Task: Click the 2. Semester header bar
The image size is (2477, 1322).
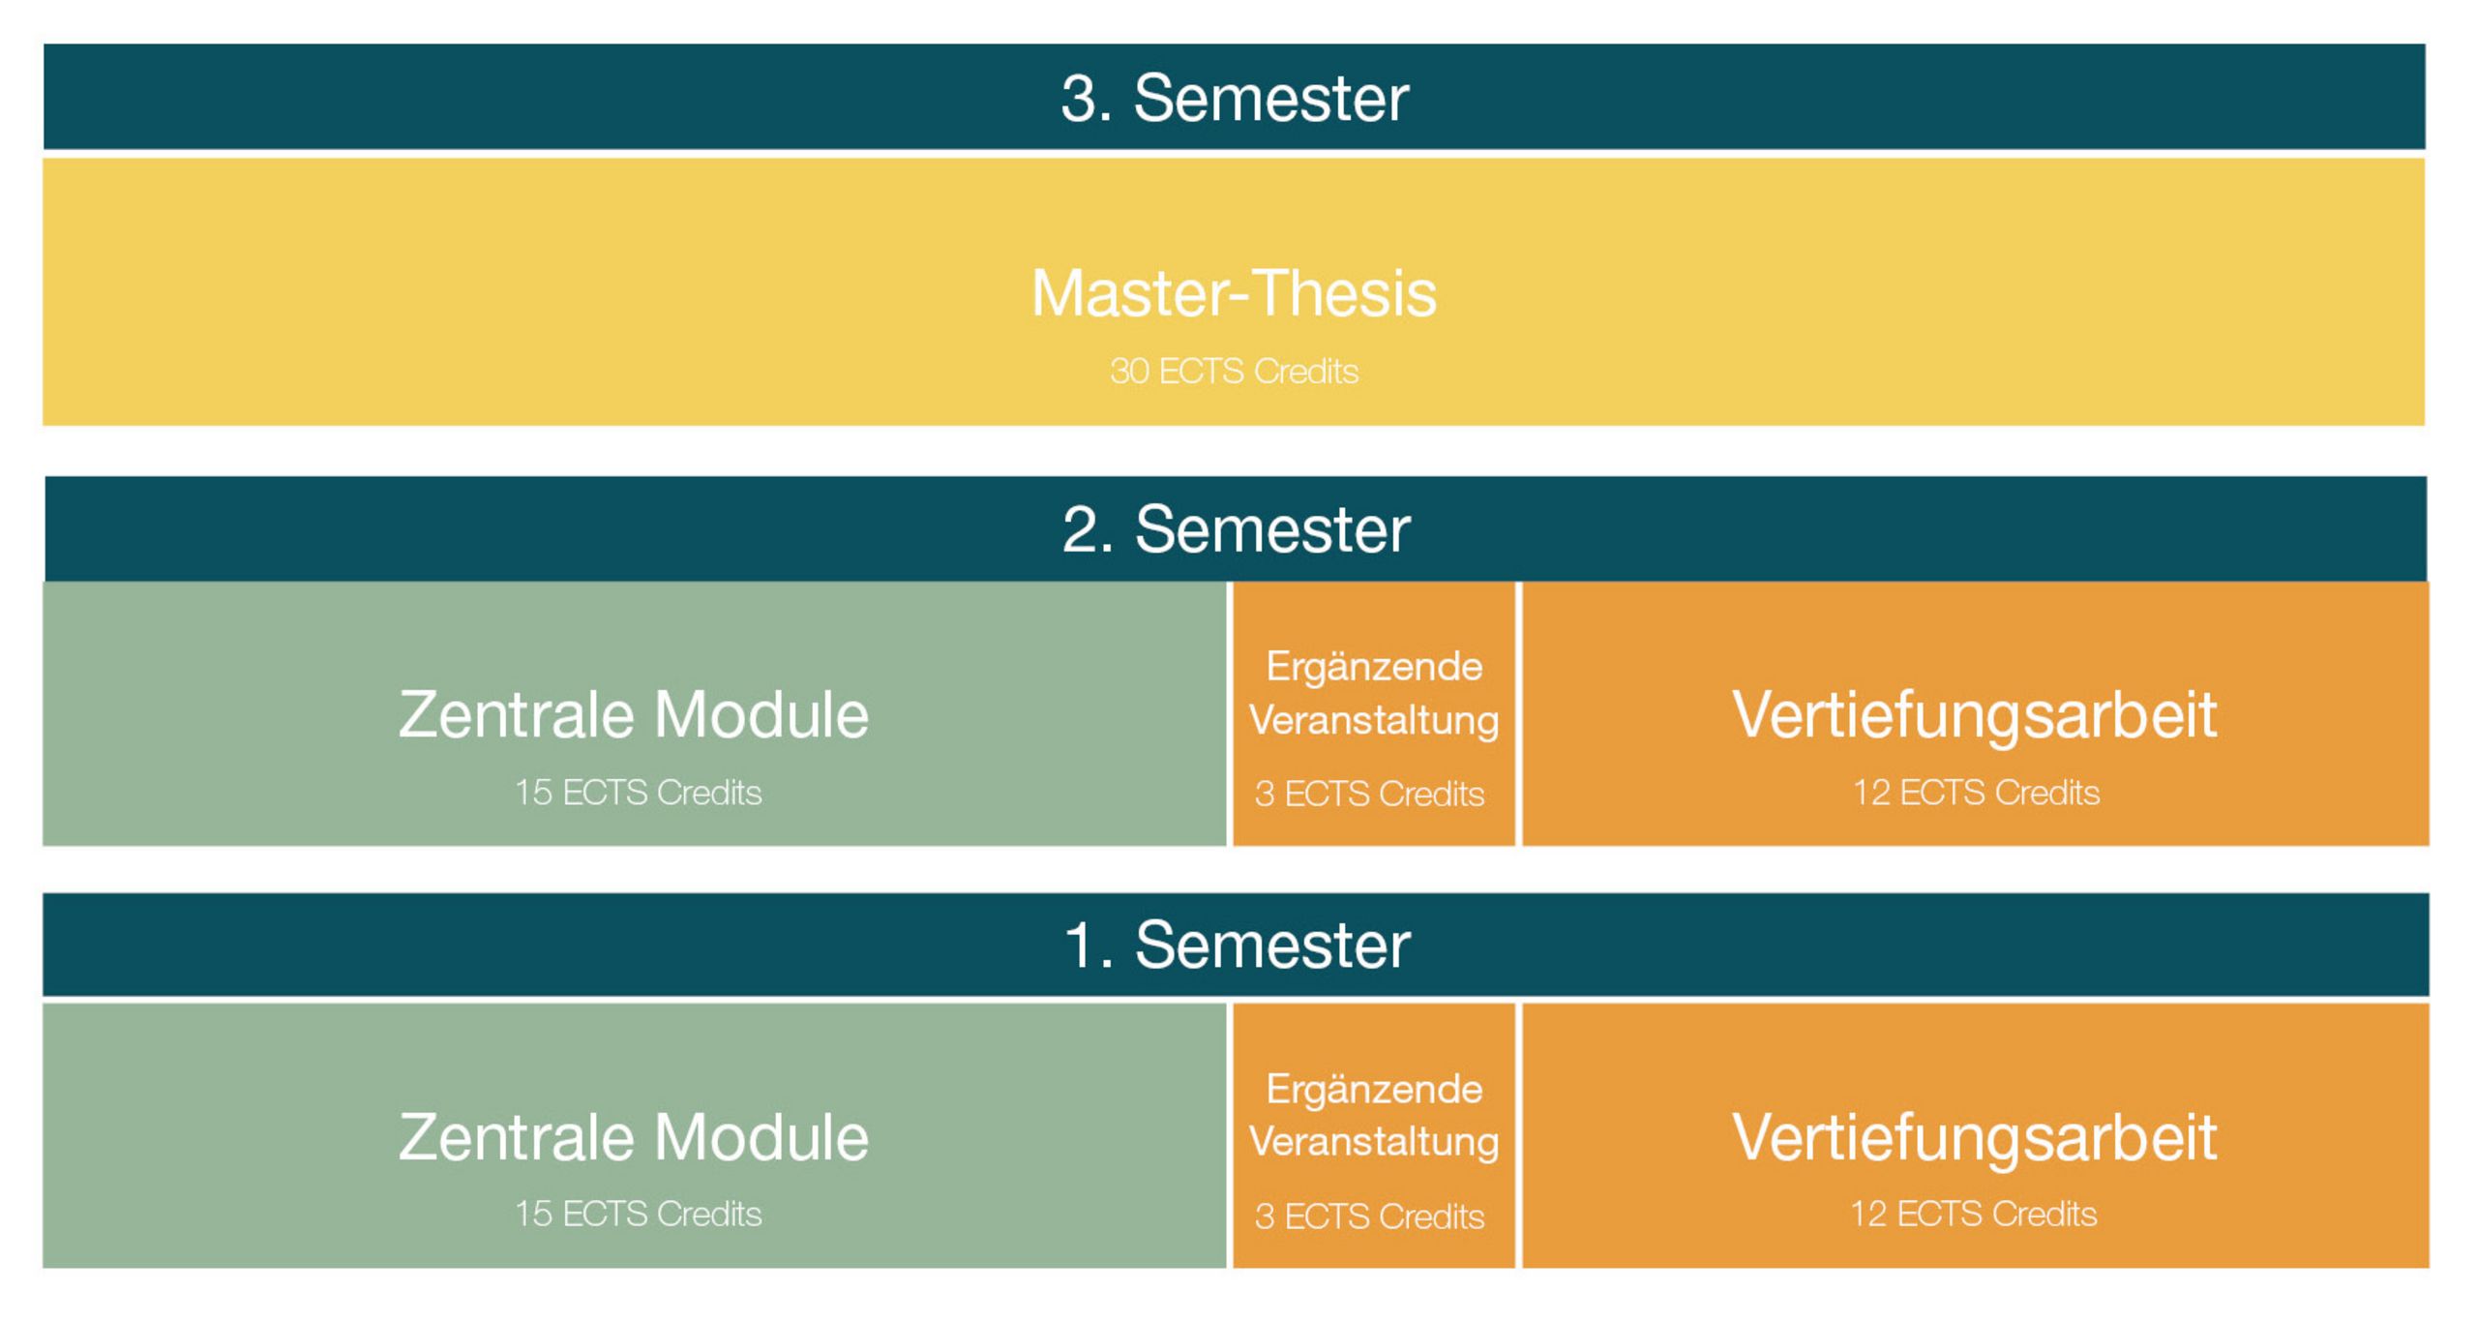Action: (x=1236, y=528)
